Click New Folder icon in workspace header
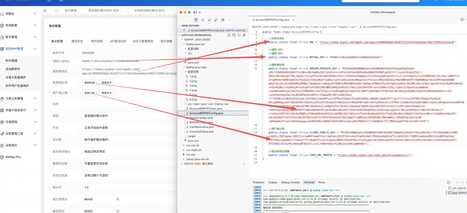The width and height of the screenshot is (467, 213). 234,35
